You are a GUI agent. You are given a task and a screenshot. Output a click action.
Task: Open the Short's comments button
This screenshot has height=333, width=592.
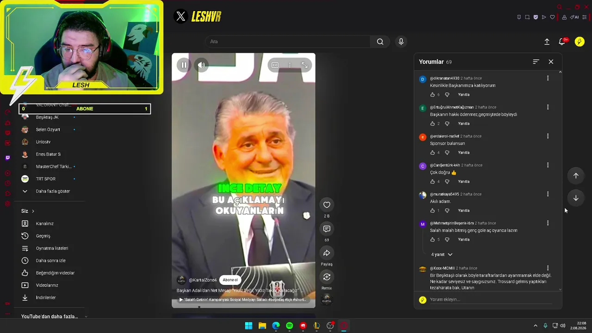(327, 229)
